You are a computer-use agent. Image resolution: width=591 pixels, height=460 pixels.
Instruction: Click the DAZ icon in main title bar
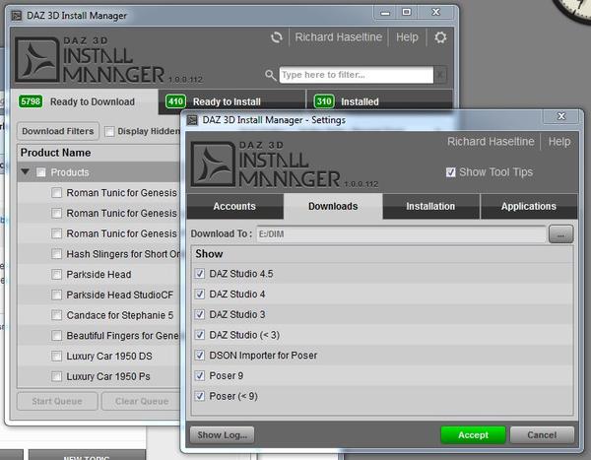(16, 16)
